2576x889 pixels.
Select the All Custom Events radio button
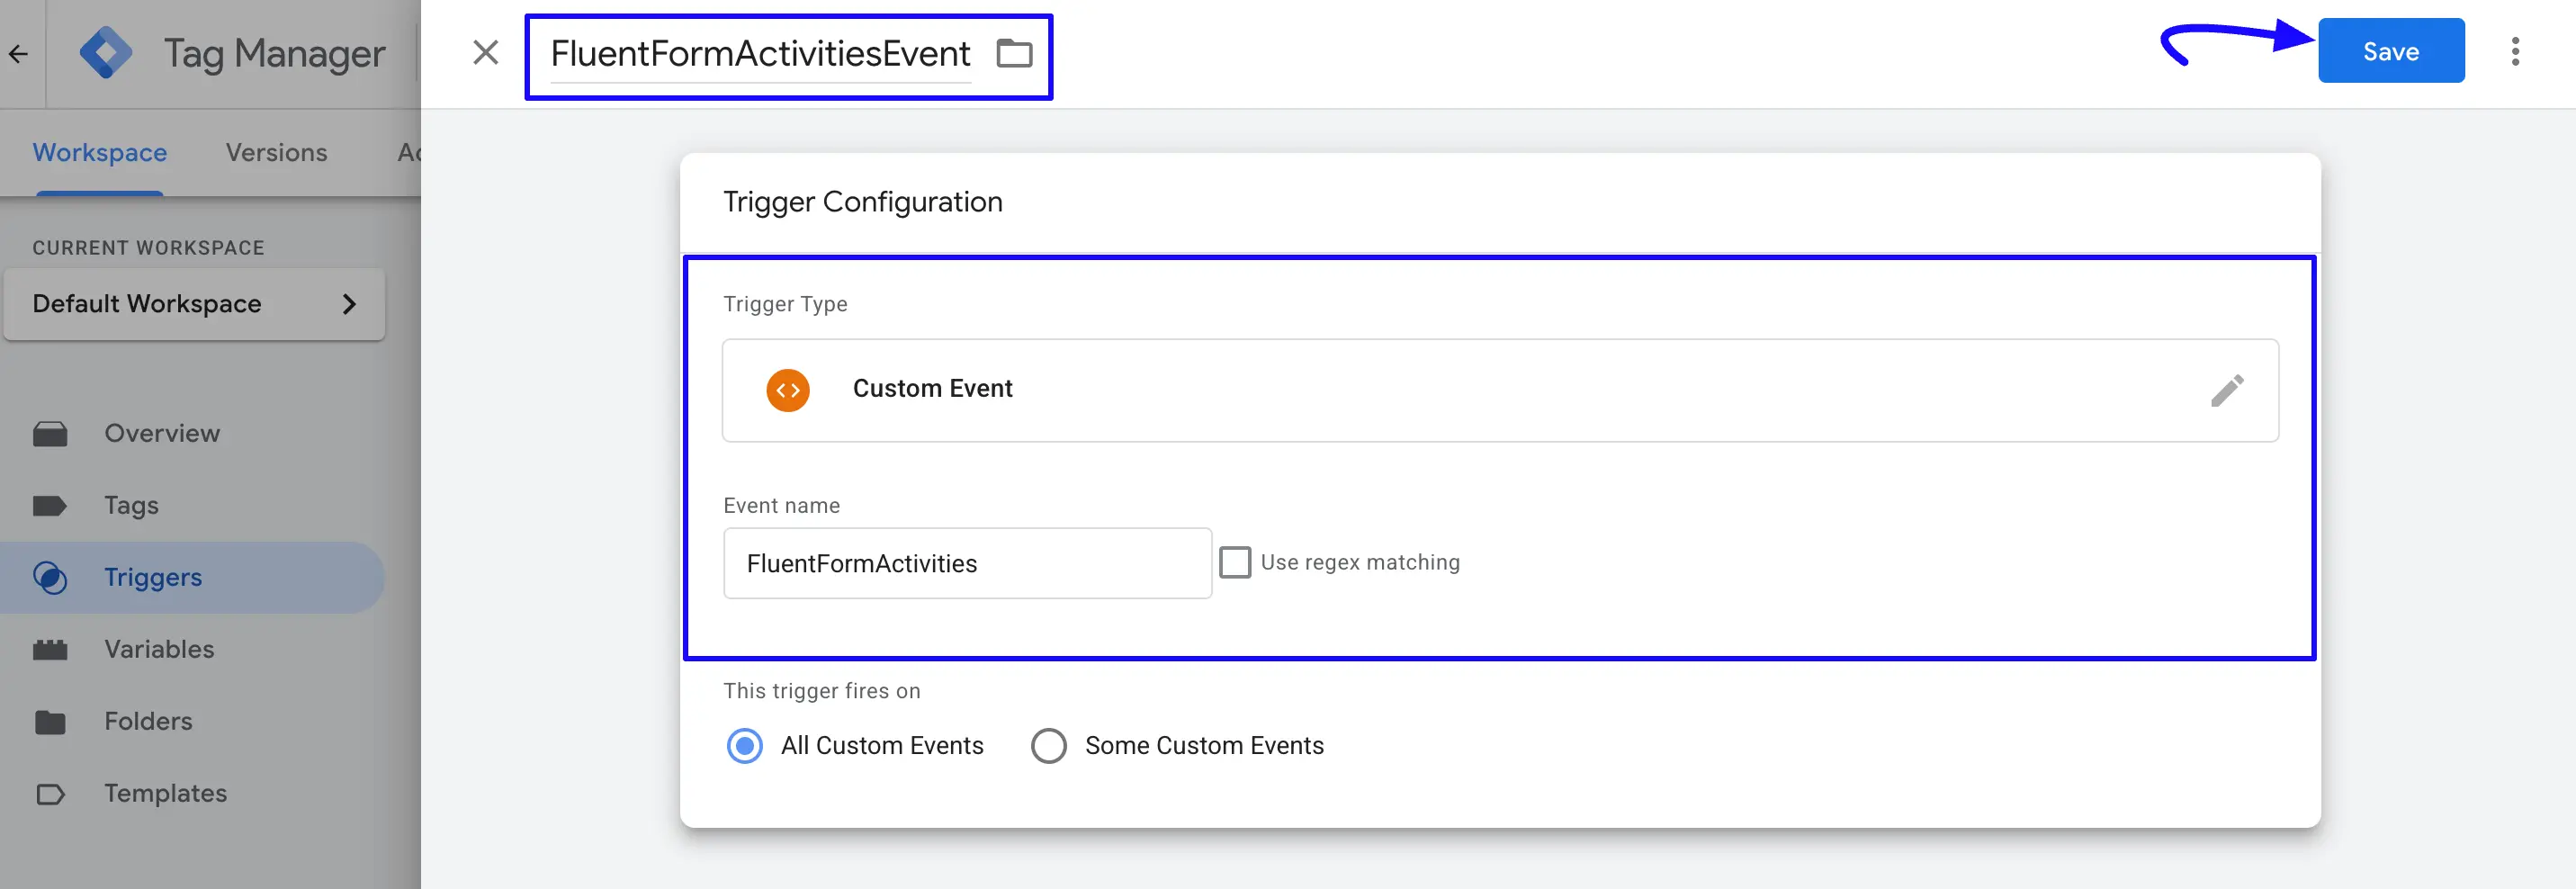[745, 745]
